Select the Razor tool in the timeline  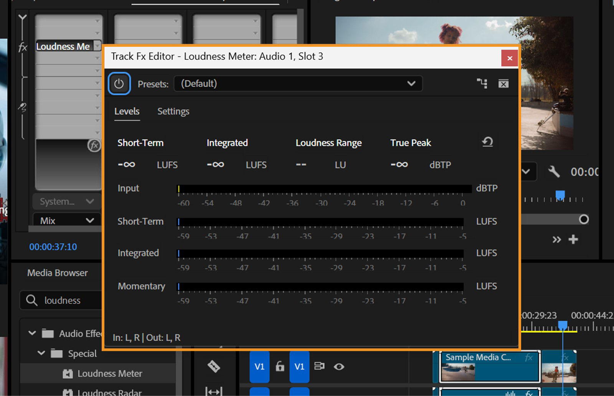(215, 367)
